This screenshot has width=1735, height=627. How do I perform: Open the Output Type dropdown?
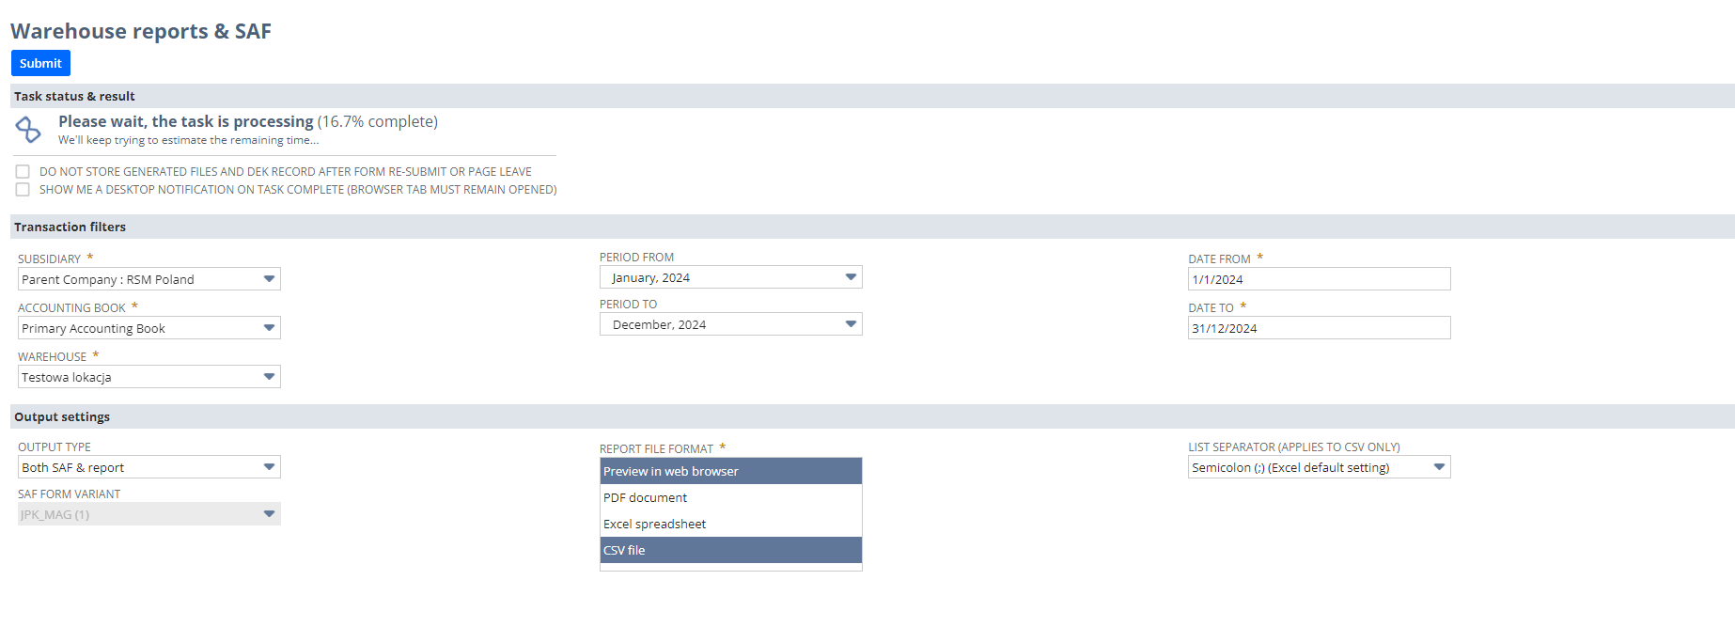[148, 467]
